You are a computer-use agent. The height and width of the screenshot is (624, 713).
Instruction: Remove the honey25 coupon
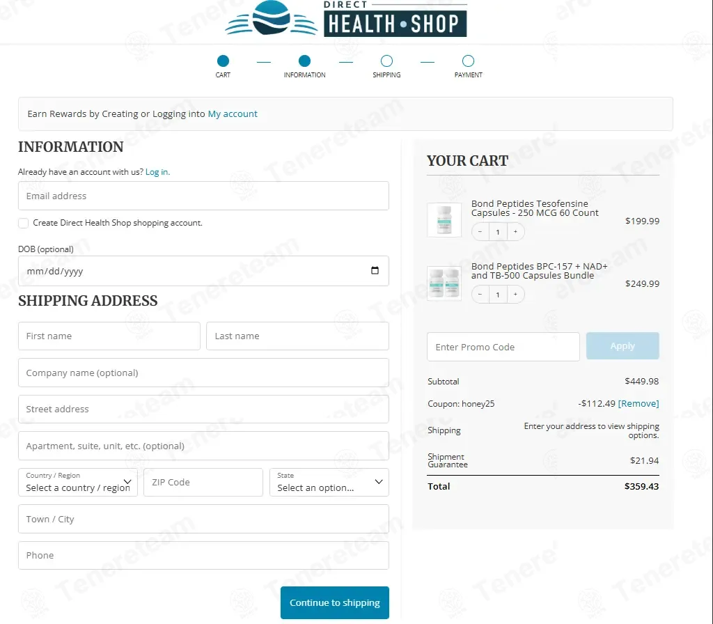click(x=638, y=403)
